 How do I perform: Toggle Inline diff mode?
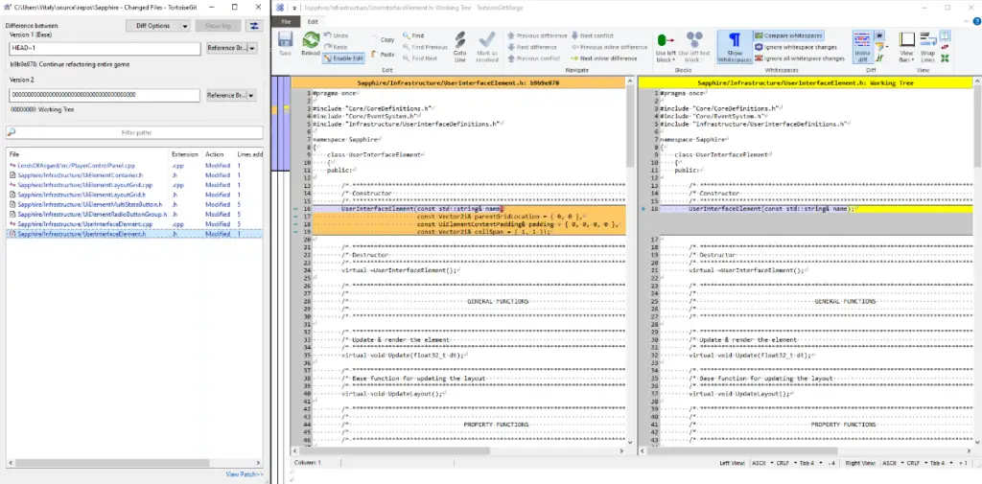(x=862, y=47)
